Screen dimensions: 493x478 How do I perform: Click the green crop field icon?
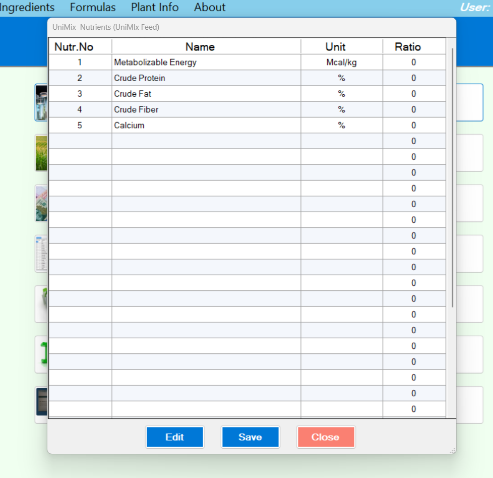(x=41, y=153)
